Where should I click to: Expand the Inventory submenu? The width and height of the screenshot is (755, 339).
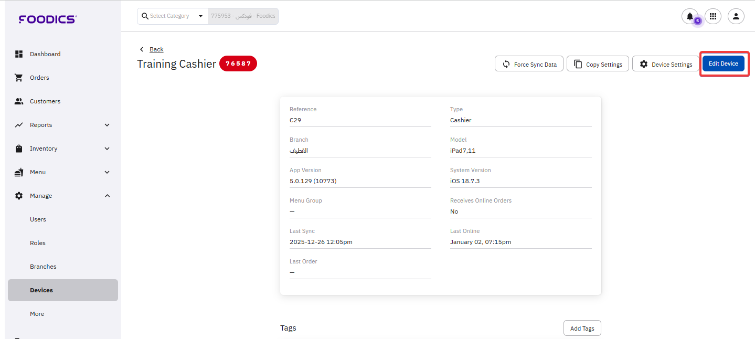point(107,149)
